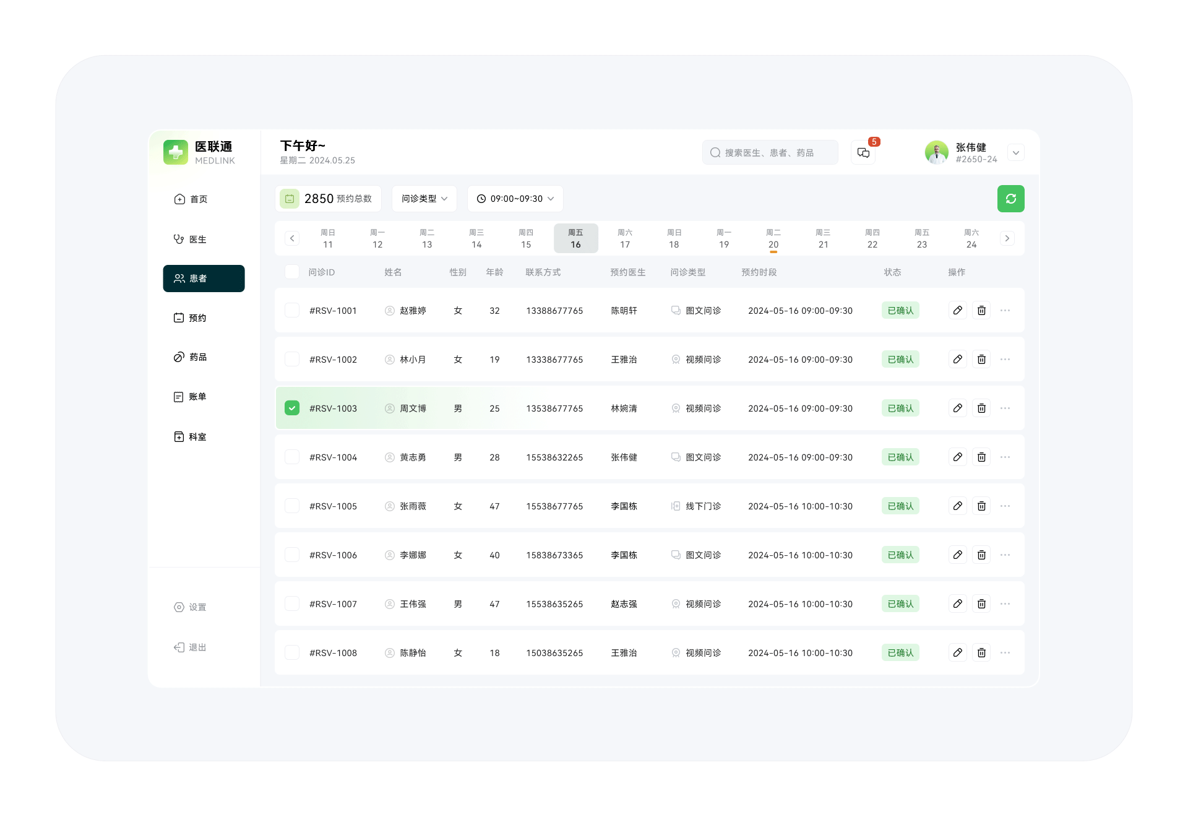Edit reservation #RSV-1001
The image size is (1188, 817).
point(957,310)
